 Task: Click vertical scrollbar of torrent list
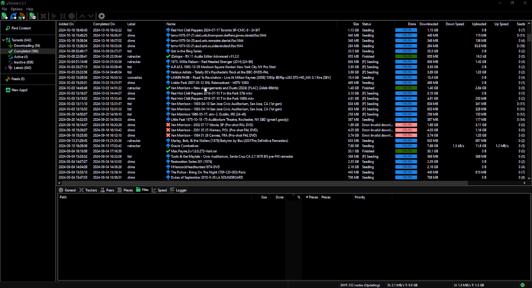(529, 37)
